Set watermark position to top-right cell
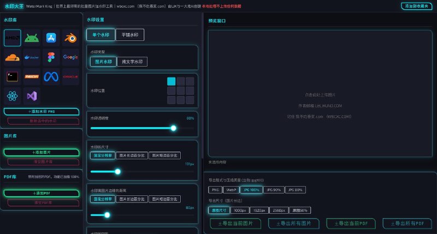 190,81
